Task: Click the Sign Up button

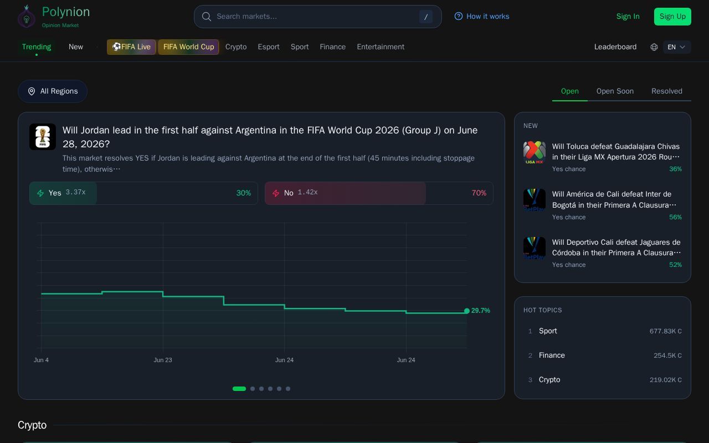Action: pos(672,17)
